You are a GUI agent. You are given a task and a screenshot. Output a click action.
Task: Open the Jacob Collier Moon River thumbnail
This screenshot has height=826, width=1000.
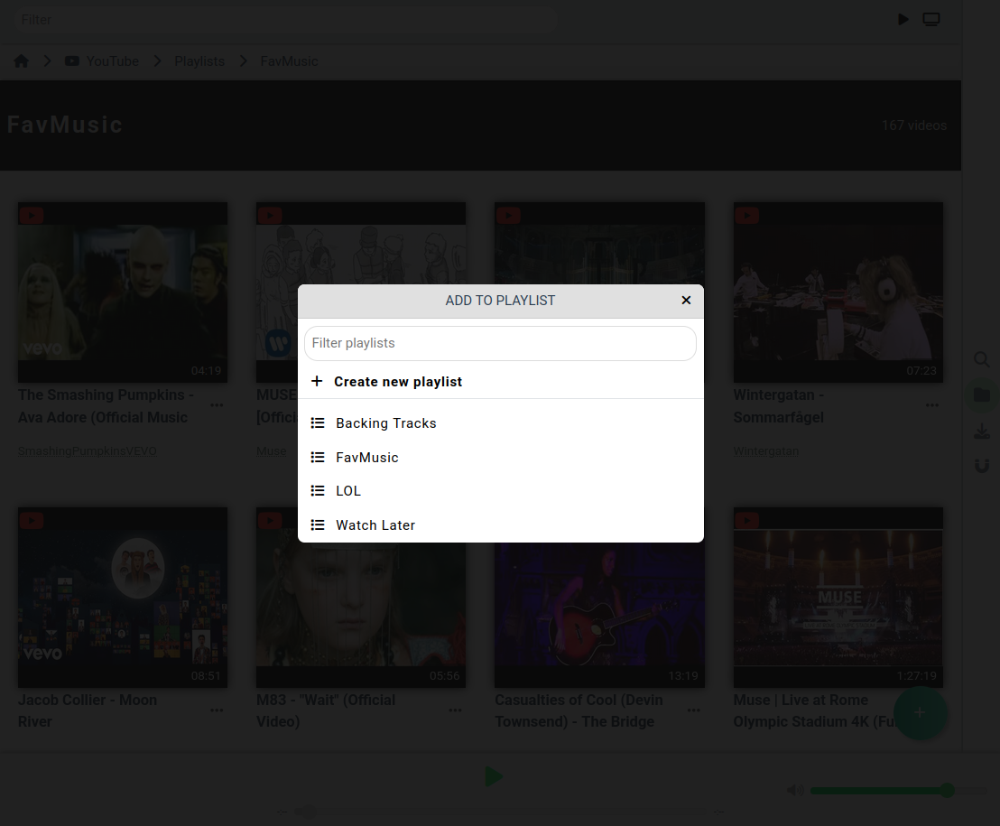coord(123,598)
